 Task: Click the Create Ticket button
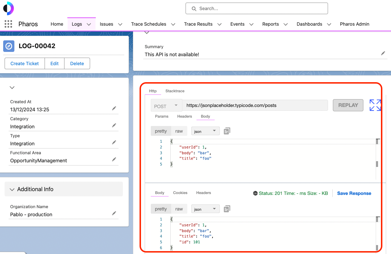point(25,63)
